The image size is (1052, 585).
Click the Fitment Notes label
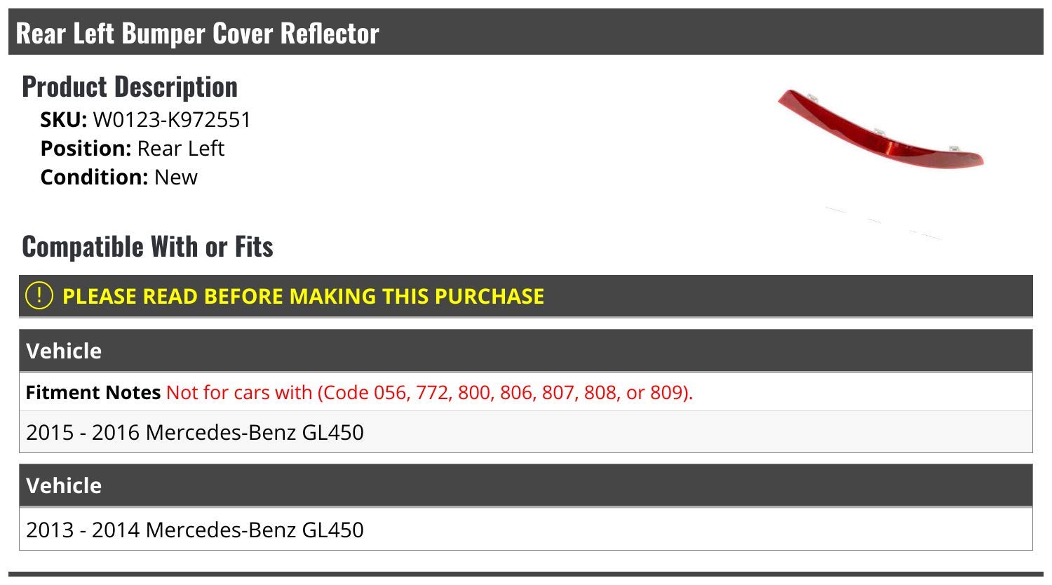coord(93,392)
